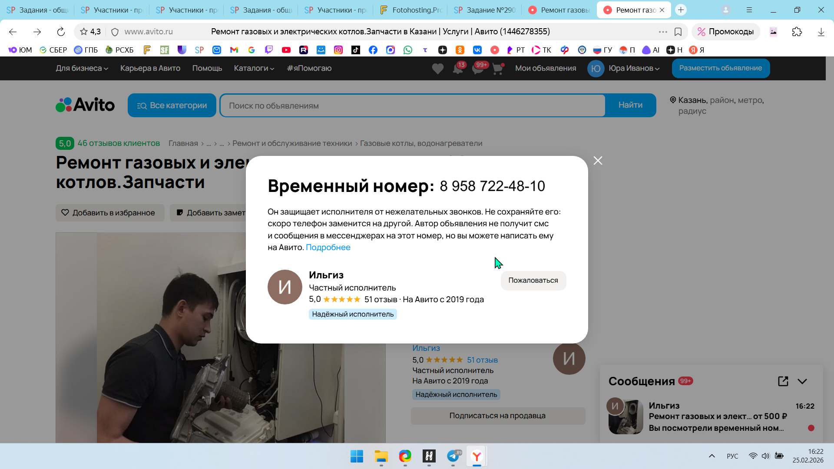Open messages widget in separate window

pyautogui.click(x=783, y=381)
